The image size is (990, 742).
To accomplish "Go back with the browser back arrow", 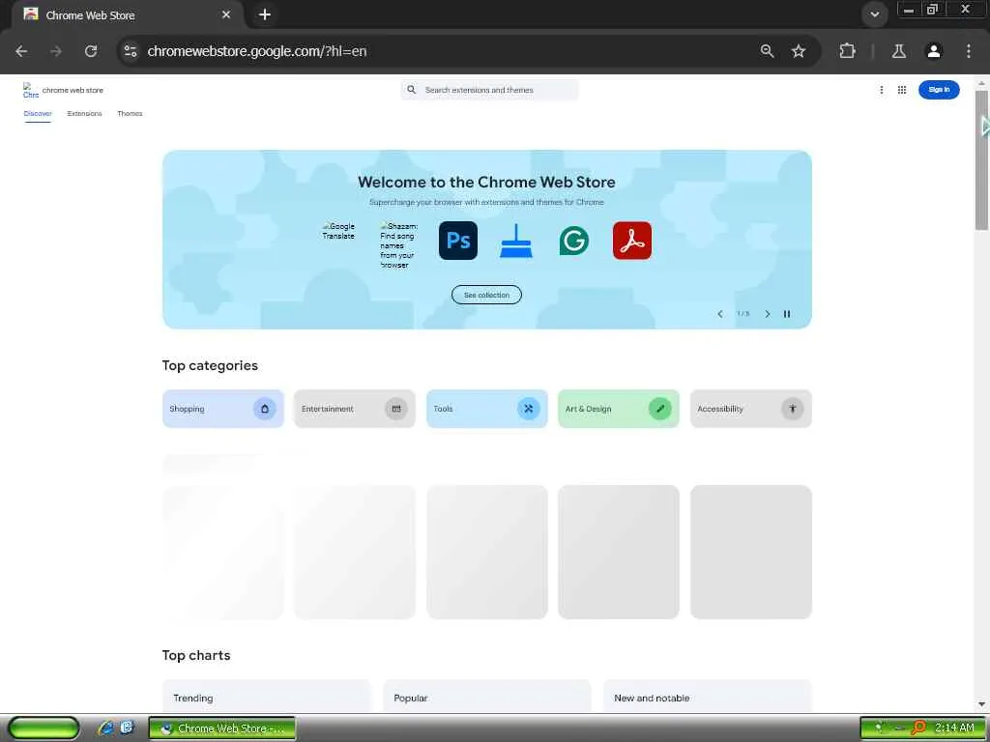I will click(x=21, y=51).
